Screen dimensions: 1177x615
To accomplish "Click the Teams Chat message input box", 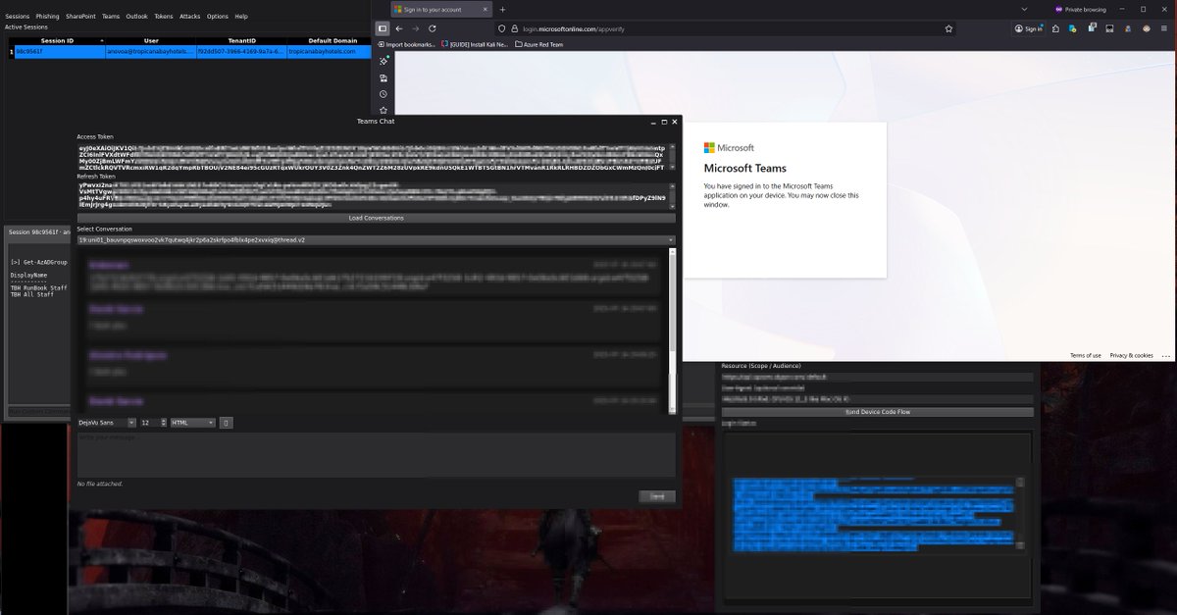I will [x=376, y=455].
